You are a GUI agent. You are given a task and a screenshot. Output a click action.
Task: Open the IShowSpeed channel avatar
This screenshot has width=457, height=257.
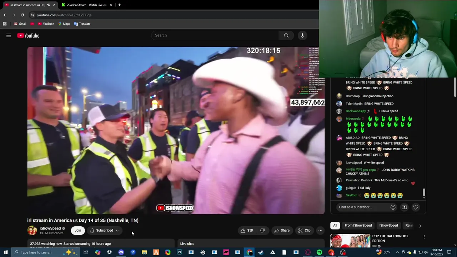point(32,231)
